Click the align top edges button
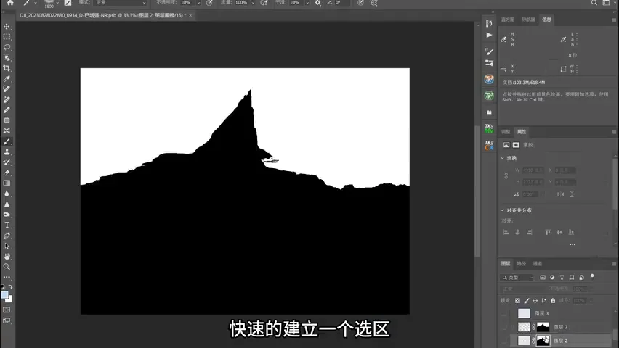Screen dimensions: 619x348 coord(548,232)
